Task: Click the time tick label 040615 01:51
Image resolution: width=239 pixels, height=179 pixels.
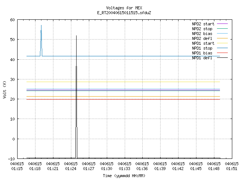Action: (232, 166)
